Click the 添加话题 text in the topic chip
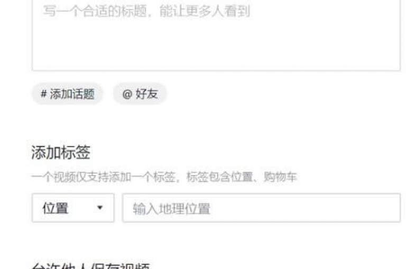This screenshot has height=269, width=406. click(72, 94)
